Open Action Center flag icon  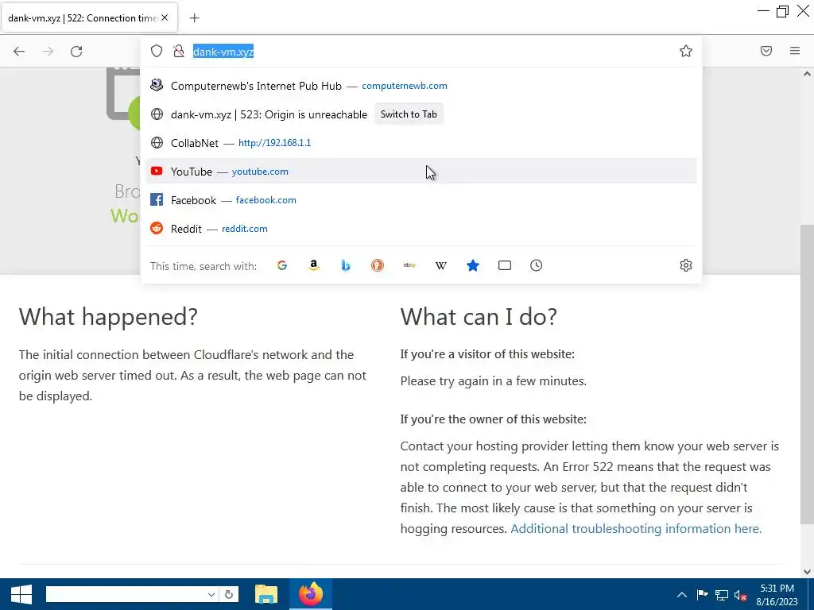click(702, 595)
